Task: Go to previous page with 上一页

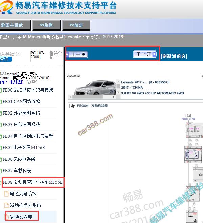Action: pos(77,54)
